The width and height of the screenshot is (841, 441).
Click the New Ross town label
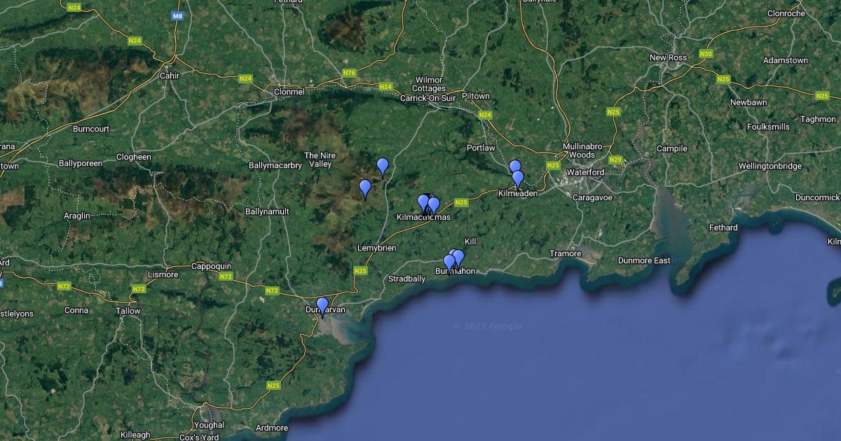point(669,57)
